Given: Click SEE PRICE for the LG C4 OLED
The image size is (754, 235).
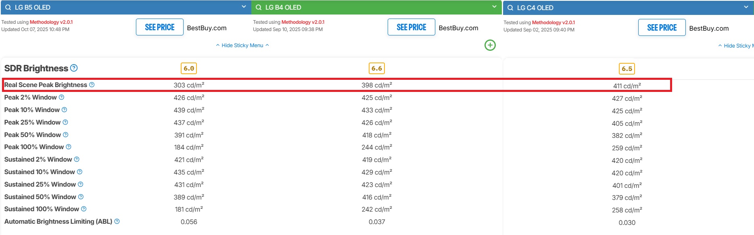Looking at the screenshot, I should tap(662, 27).
